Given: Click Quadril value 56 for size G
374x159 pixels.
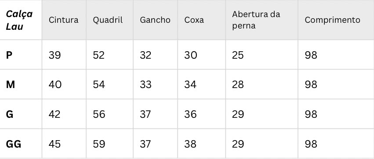Looking at the screenshot, I should pos(99,114).
